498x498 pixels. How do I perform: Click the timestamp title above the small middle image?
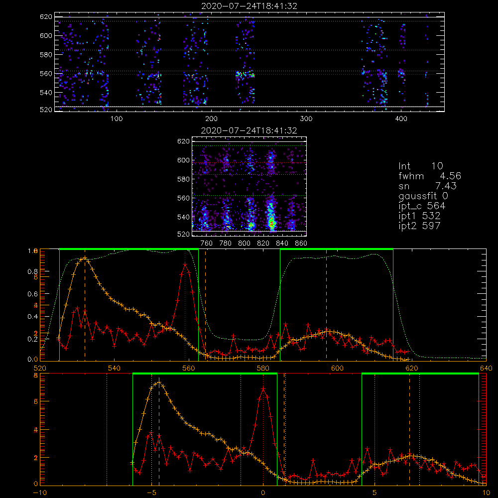click(249, 130)
